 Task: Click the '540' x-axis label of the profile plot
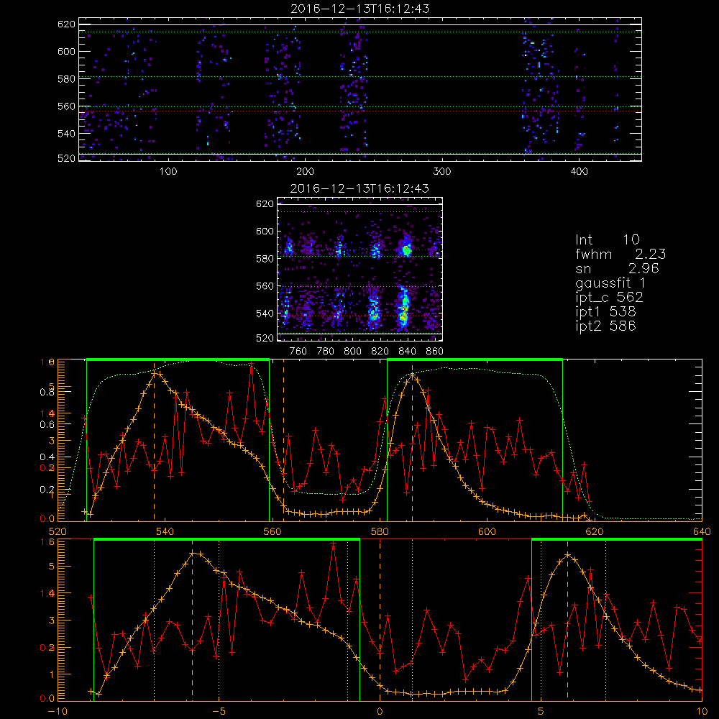click(x=165, y=532)
